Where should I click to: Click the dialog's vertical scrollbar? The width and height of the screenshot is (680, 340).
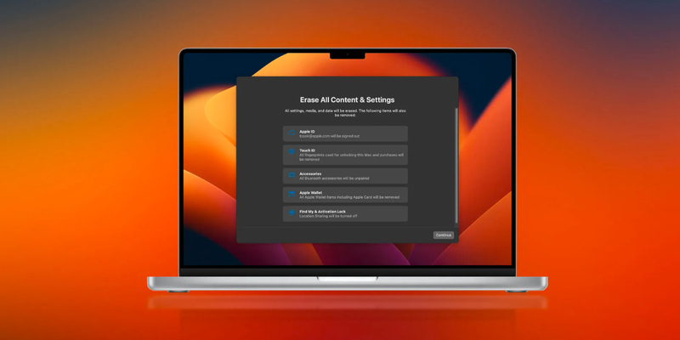point(456,166)
